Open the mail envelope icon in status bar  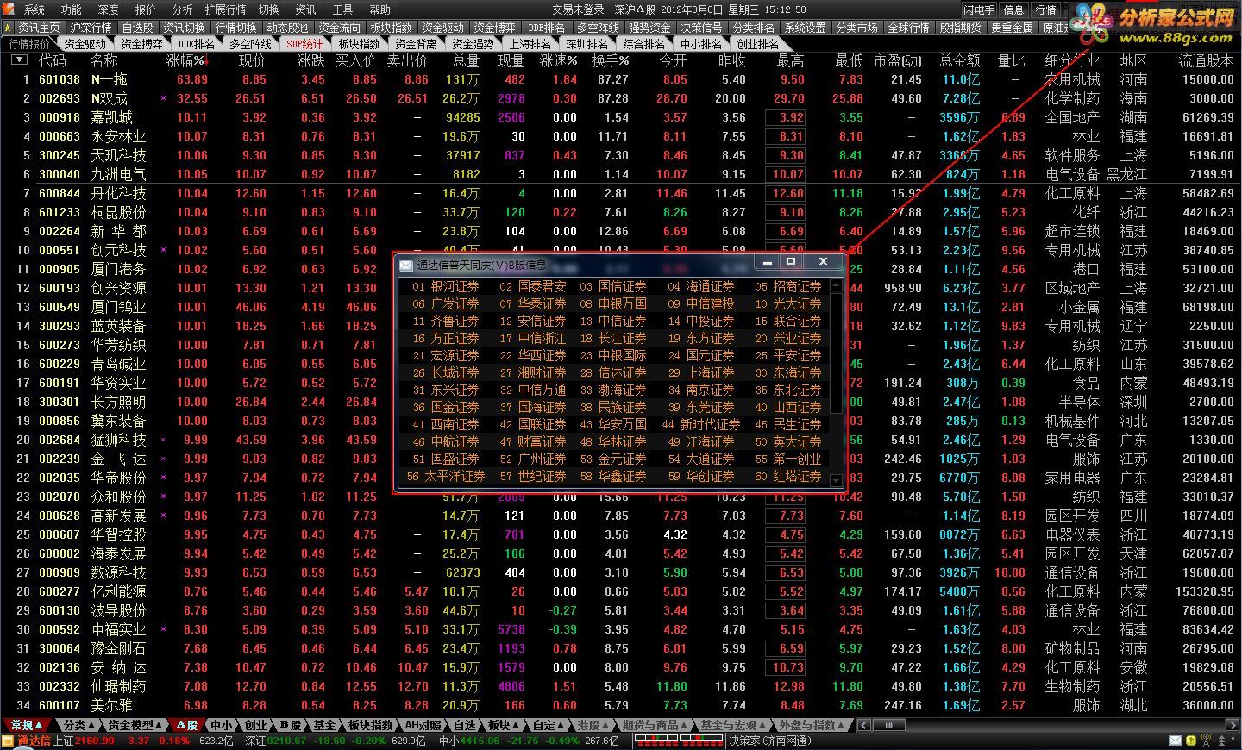pos(1175,741)
